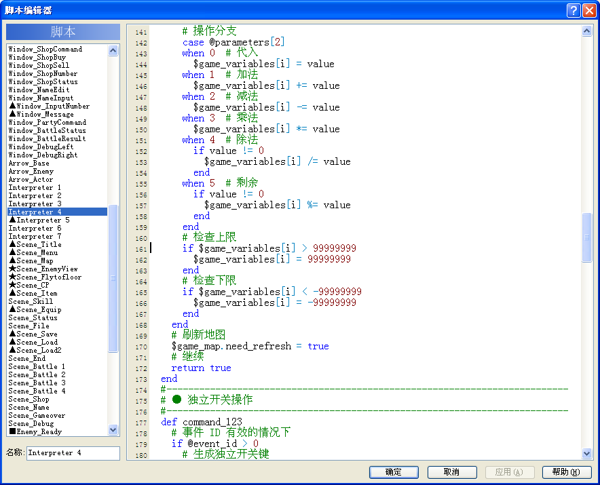Viewport: 600px width, 485px height.
Task: Open the Scene_Item script
Action: tap(58, 293)
